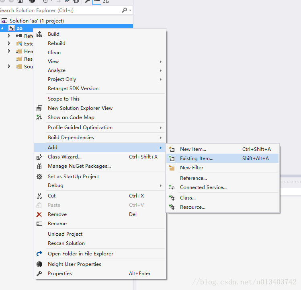Click the Show on Code Map icon
The width and height of the screenshot is (301, 290).
pyautogui.click(x=39, y=117)
